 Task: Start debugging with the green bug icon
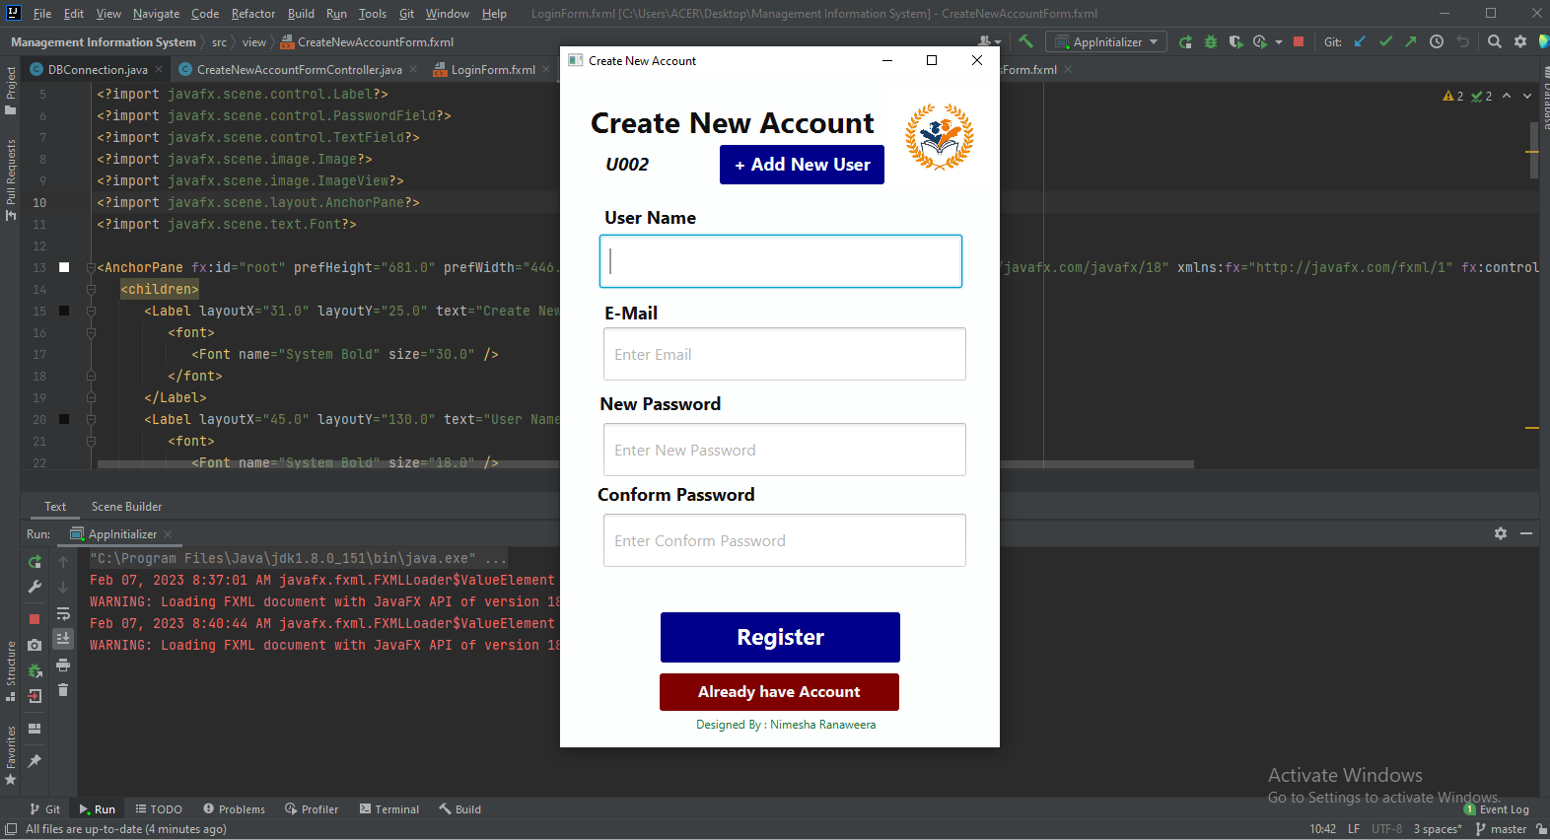click(1211, 41)
